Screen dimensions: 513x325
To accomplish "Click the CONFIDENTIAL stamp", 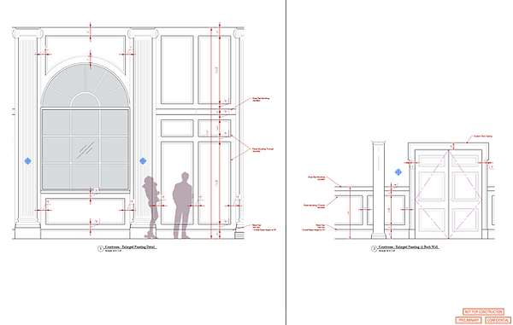I will [x=498, y=320].
